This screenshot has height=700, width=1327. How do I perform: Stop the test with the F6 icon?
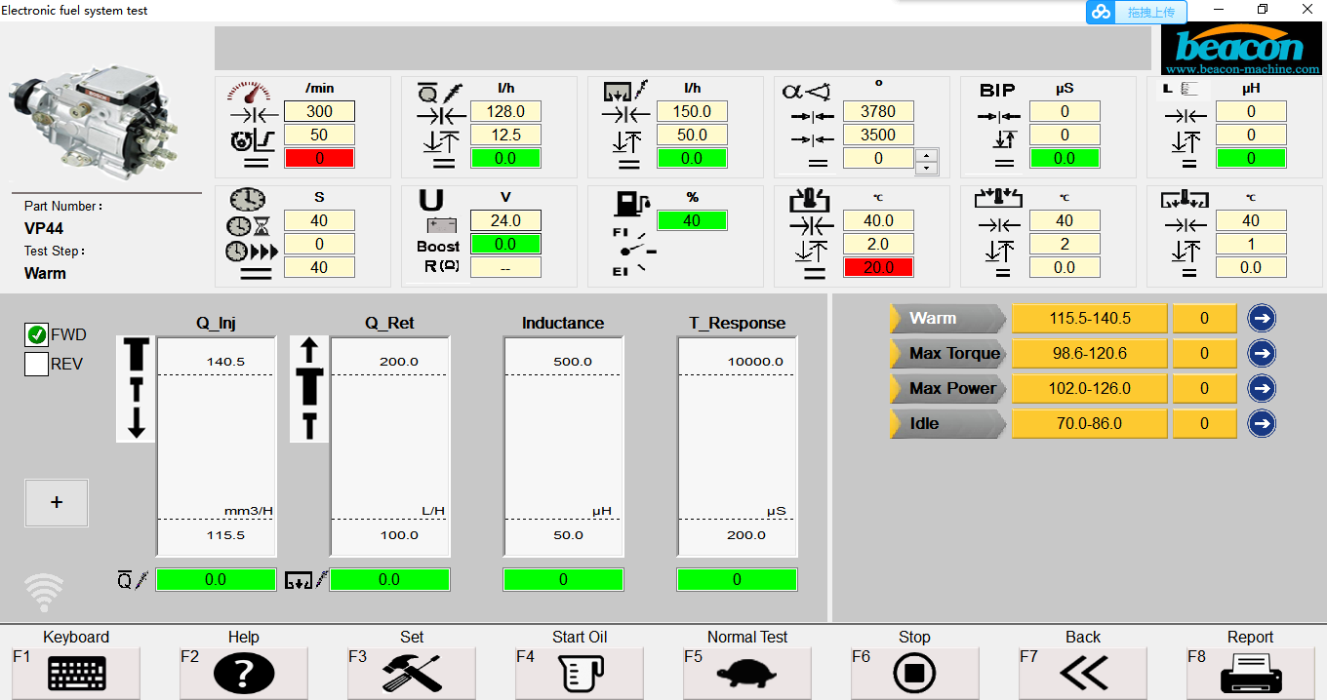click(x=915, y=674)
